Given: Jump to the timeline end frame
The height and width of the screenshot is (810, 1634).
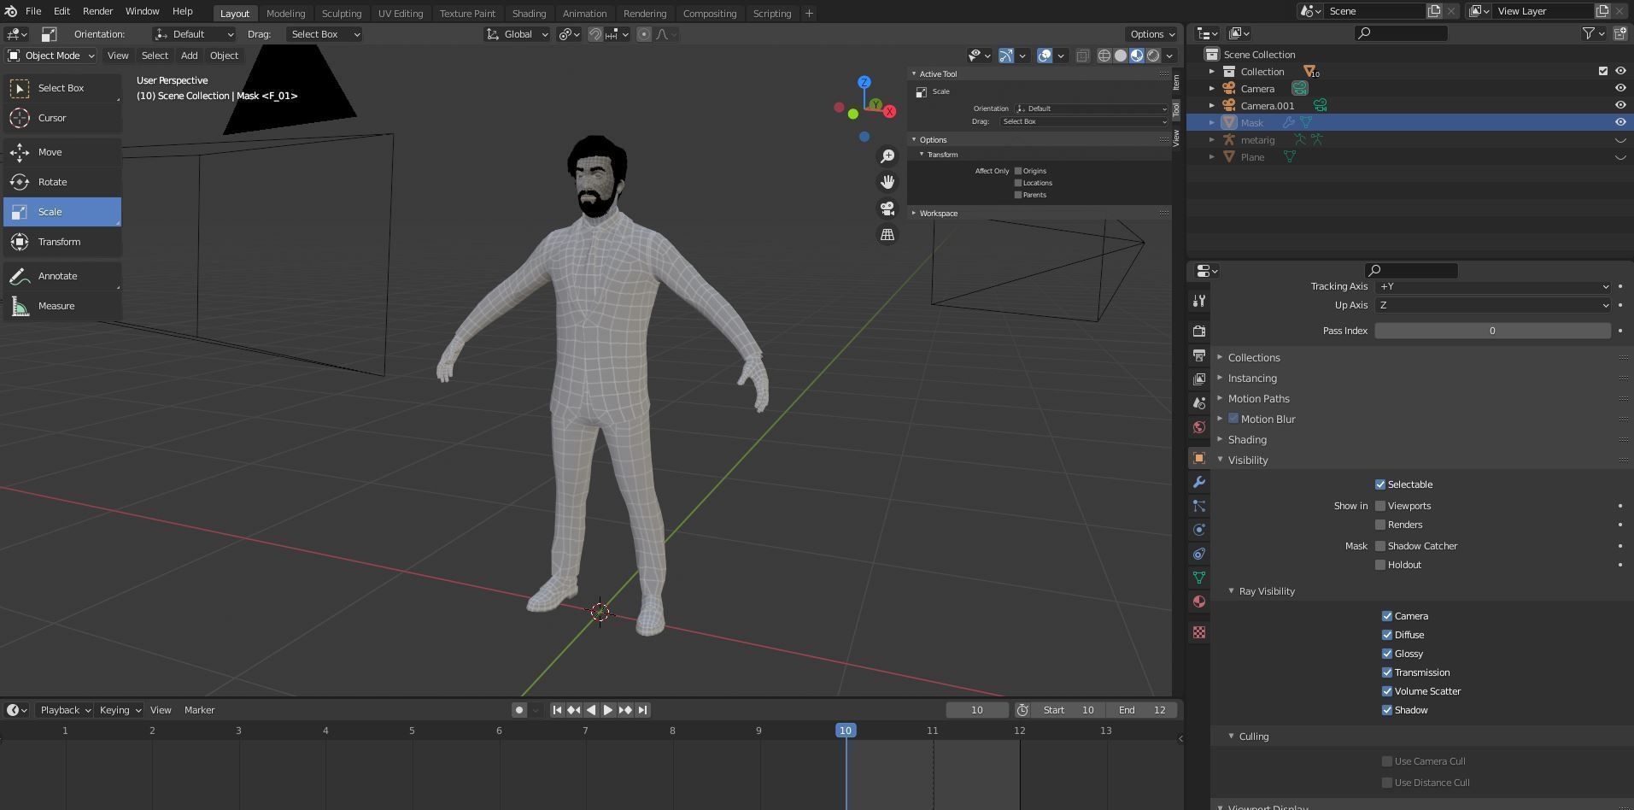Looking at the screenshot, I should click(x=642, y=710).
